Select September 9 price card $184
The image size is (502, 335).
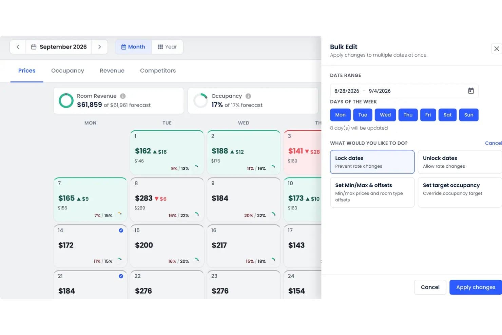(244, 200)
